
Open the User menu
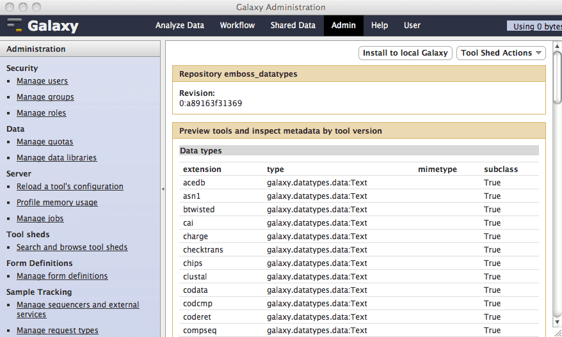click(x=412, y=26)
